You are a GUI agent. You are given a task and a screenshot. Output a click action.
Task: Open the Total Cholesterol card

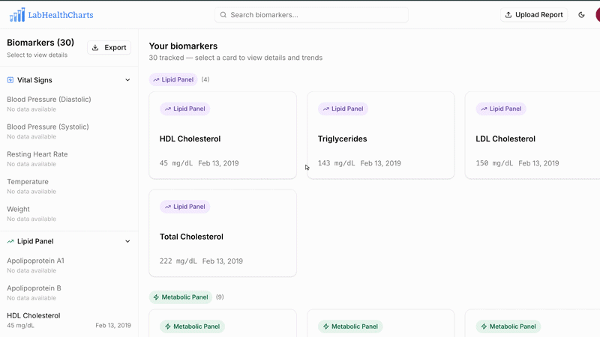[223, 233]
